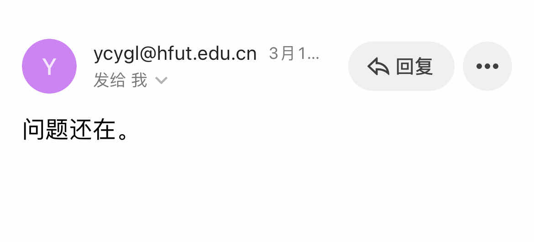Click the 问题 characters in message
Screen dimensions: 534x242
pos(46,130)
